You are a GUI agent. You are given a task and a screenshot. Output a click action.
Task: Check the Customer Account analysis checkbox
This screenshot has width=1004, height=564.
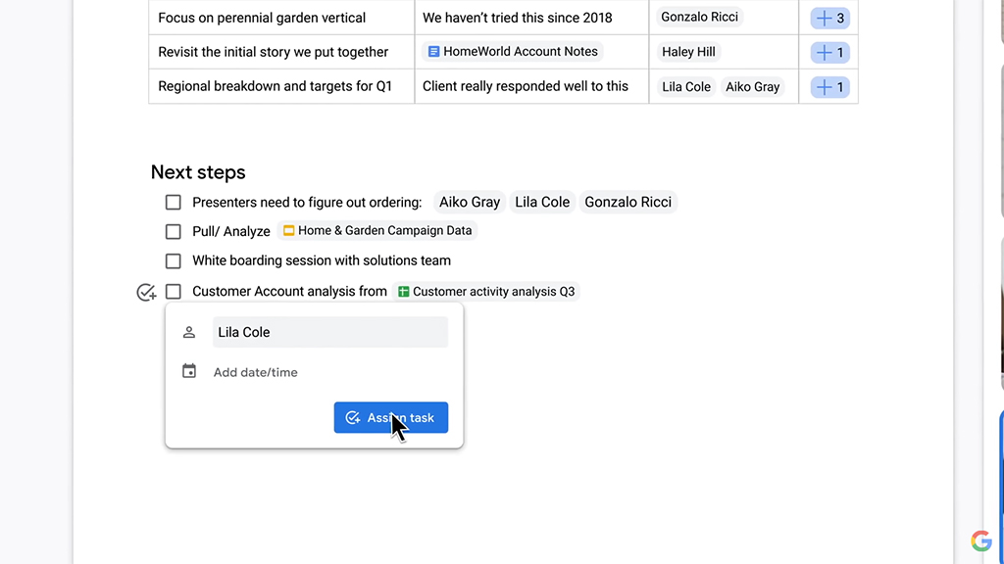click(174, 292)
